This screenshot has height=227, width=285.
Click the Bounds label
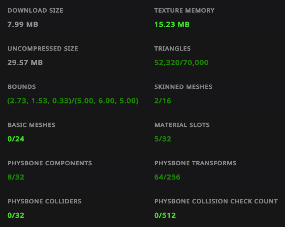point(22,87)
